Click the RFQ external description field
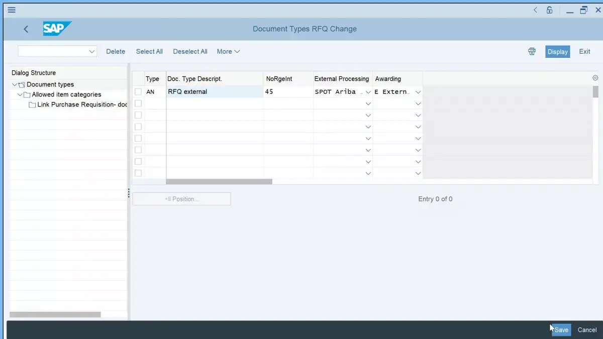Viewport: 603px width, 339px height. click(x=215, y=92)
